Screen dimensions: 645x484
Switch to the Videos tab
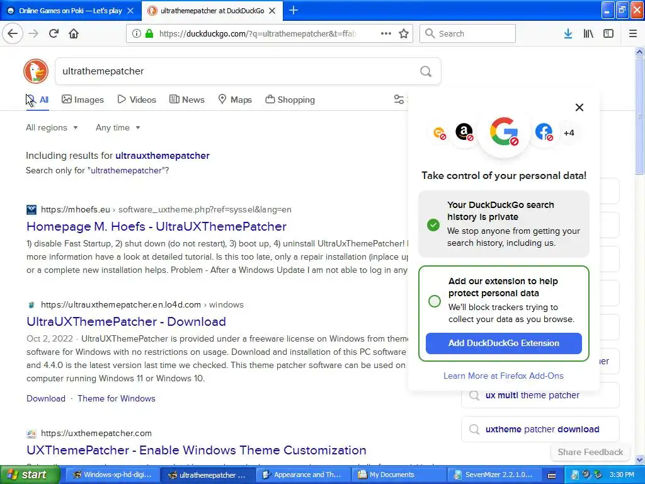click(x=137, y=100)
